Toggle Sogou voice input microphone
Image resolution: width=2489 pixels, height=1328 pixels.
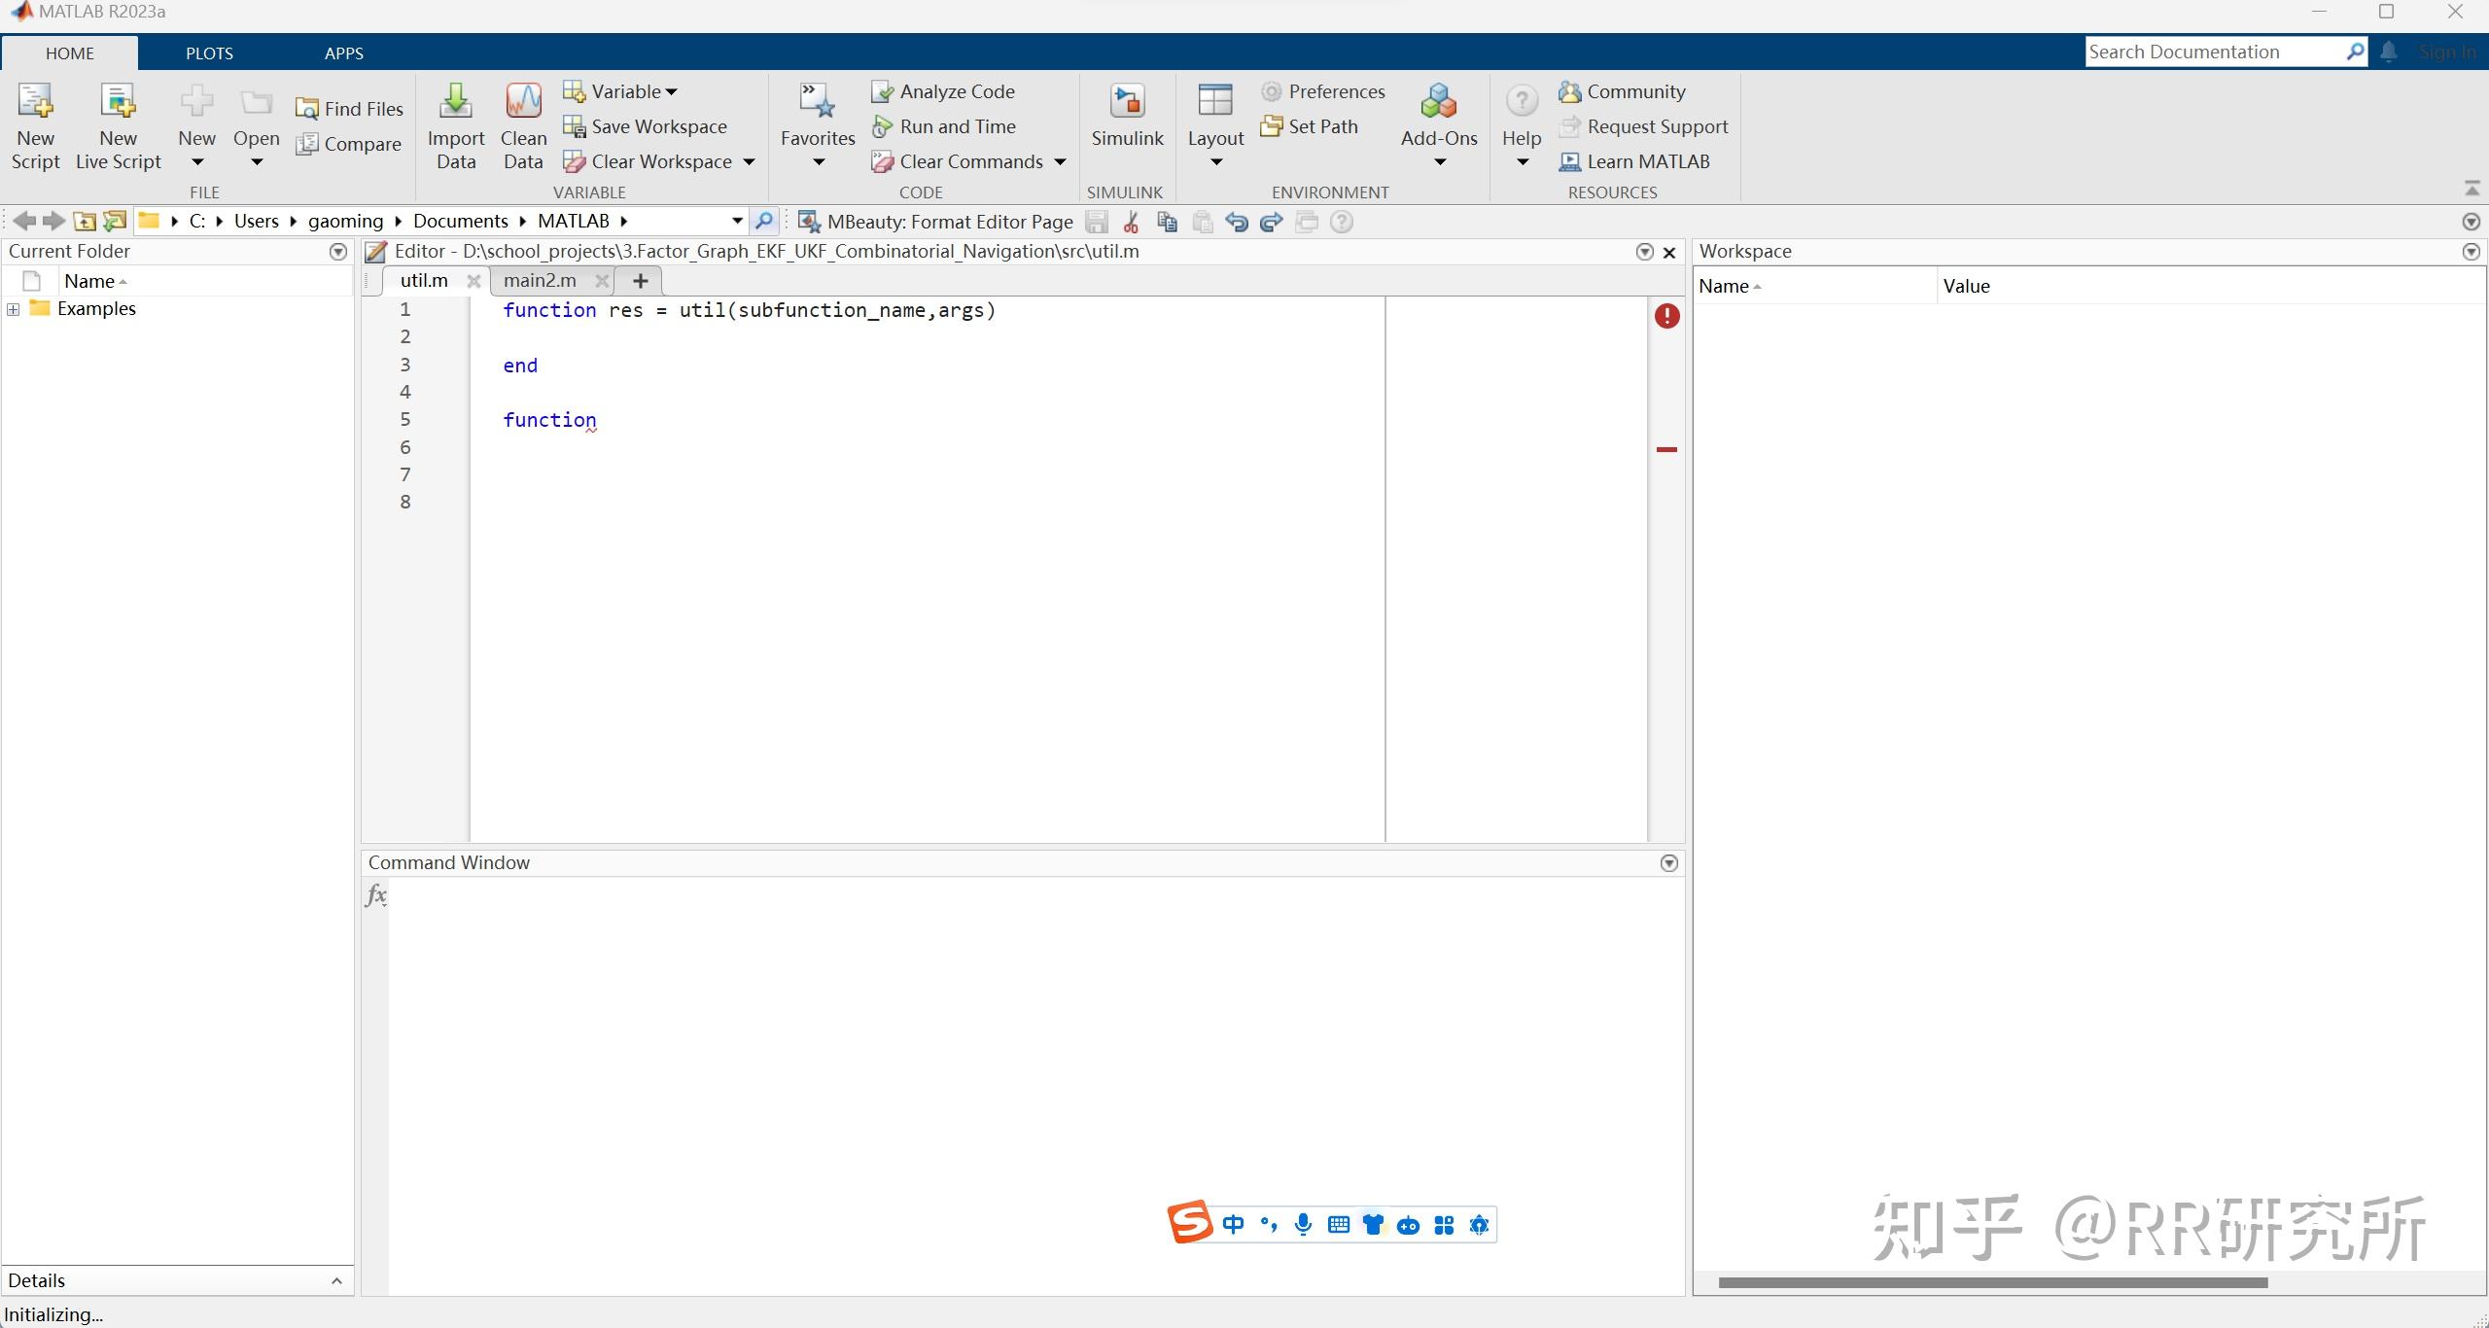pyautogui.click(x=1303, y=1224)
